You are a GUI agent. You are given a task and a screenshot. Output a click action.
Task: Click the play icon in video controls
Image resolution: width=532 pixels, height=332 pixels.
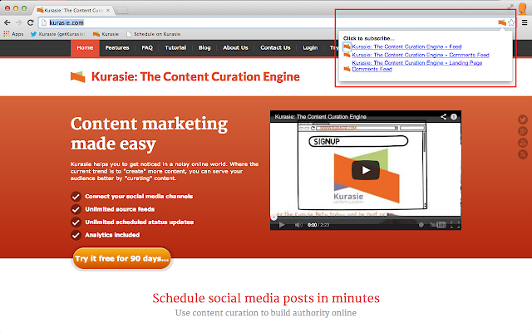pos(281,225)
